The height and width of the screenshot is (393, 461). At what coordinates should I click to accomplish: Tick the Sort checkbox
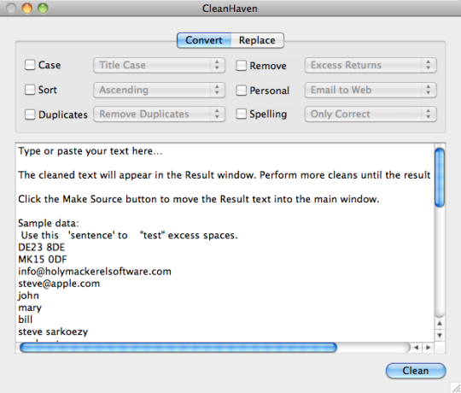pos(30,90)
